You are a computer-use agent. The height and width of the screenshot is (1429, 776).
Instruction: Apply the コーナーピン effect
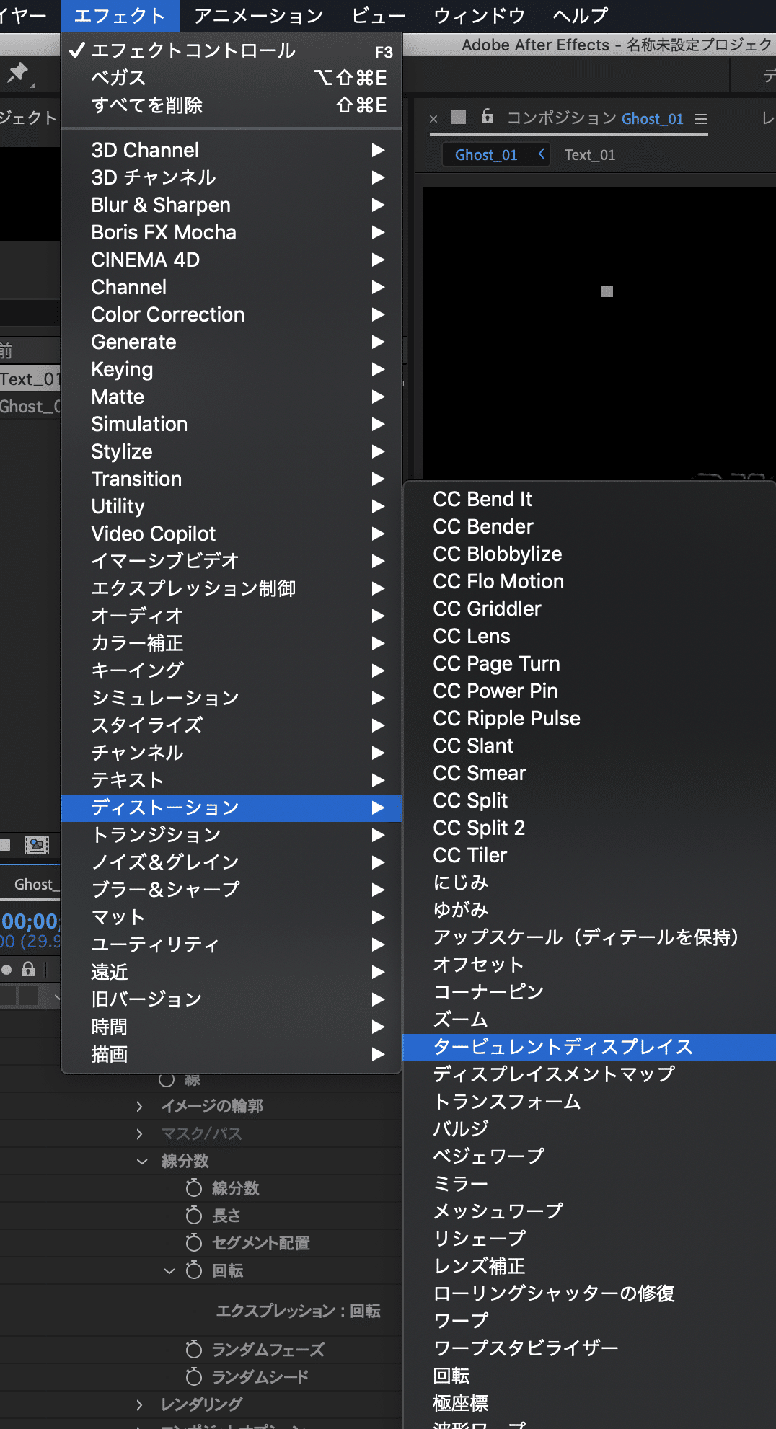(589, 992)
